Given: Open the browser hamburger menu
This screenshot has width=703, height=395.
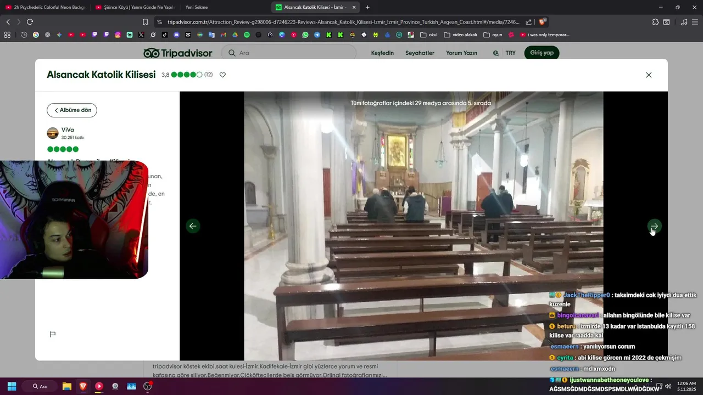Looking at the screenshot, I should (695, 22).
